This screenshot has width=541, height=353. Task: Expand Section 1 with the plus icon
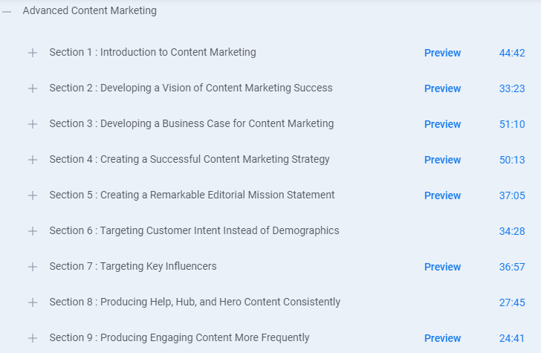(33, 53)
